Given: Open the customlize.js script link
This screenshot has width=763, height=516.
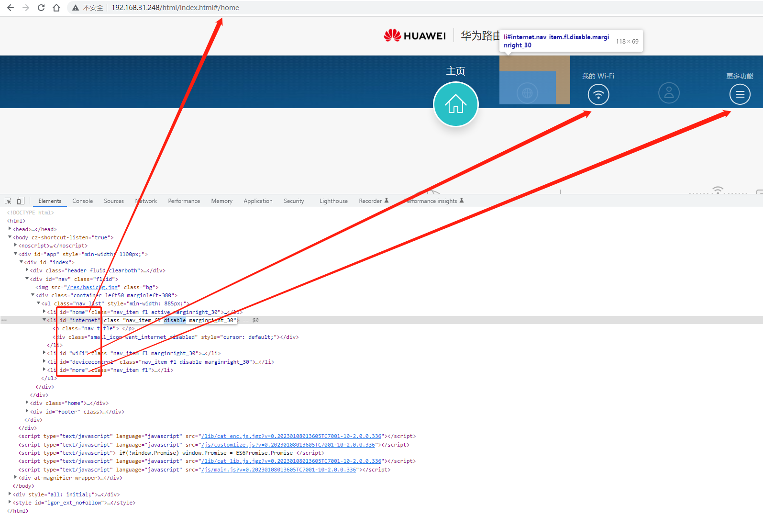Looking at the screenshot, I should [x=288, y=445].
